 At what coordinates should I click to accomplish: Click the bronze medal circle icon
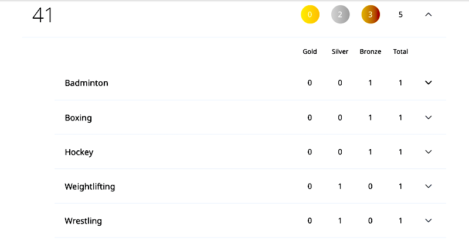click(371, 15)
